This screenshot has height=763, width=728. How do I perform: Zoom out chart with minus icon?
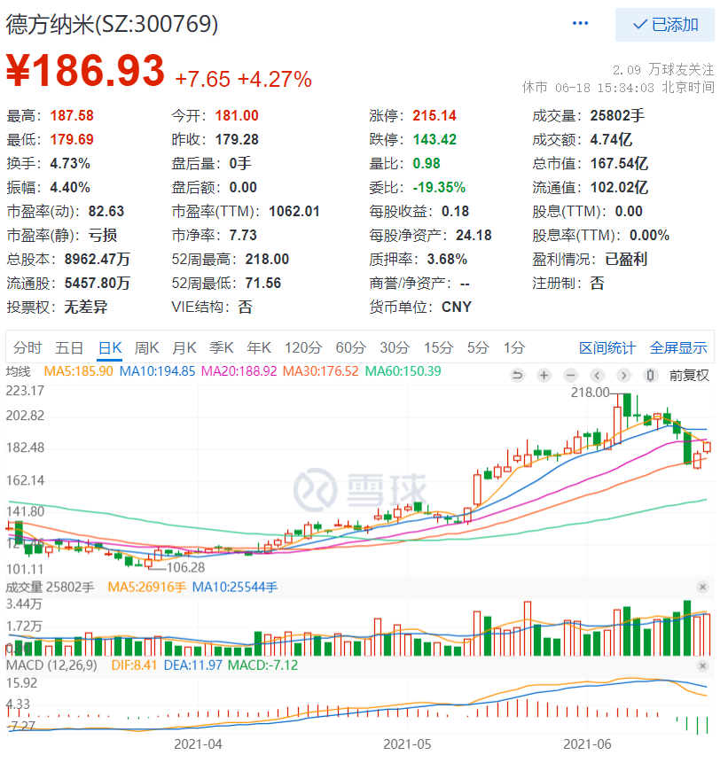[571, 375]
